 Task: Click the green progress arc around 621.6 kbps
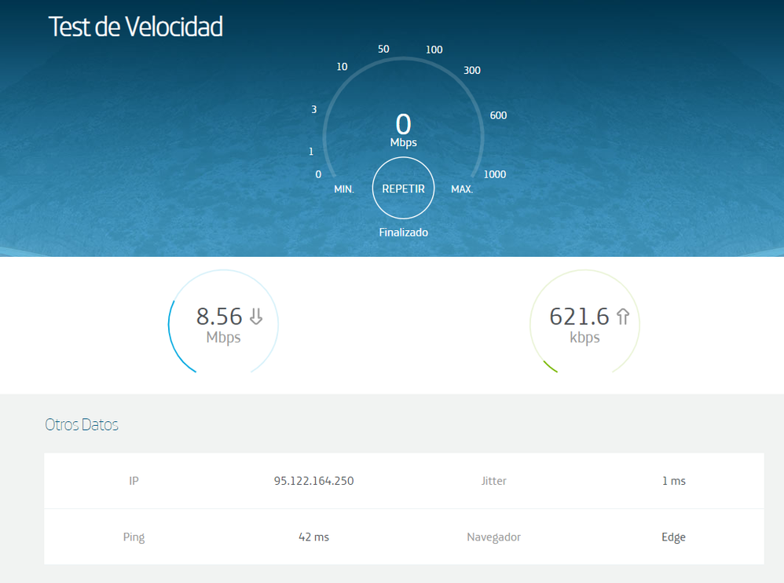pyautogui.click(x=550, y=365)
